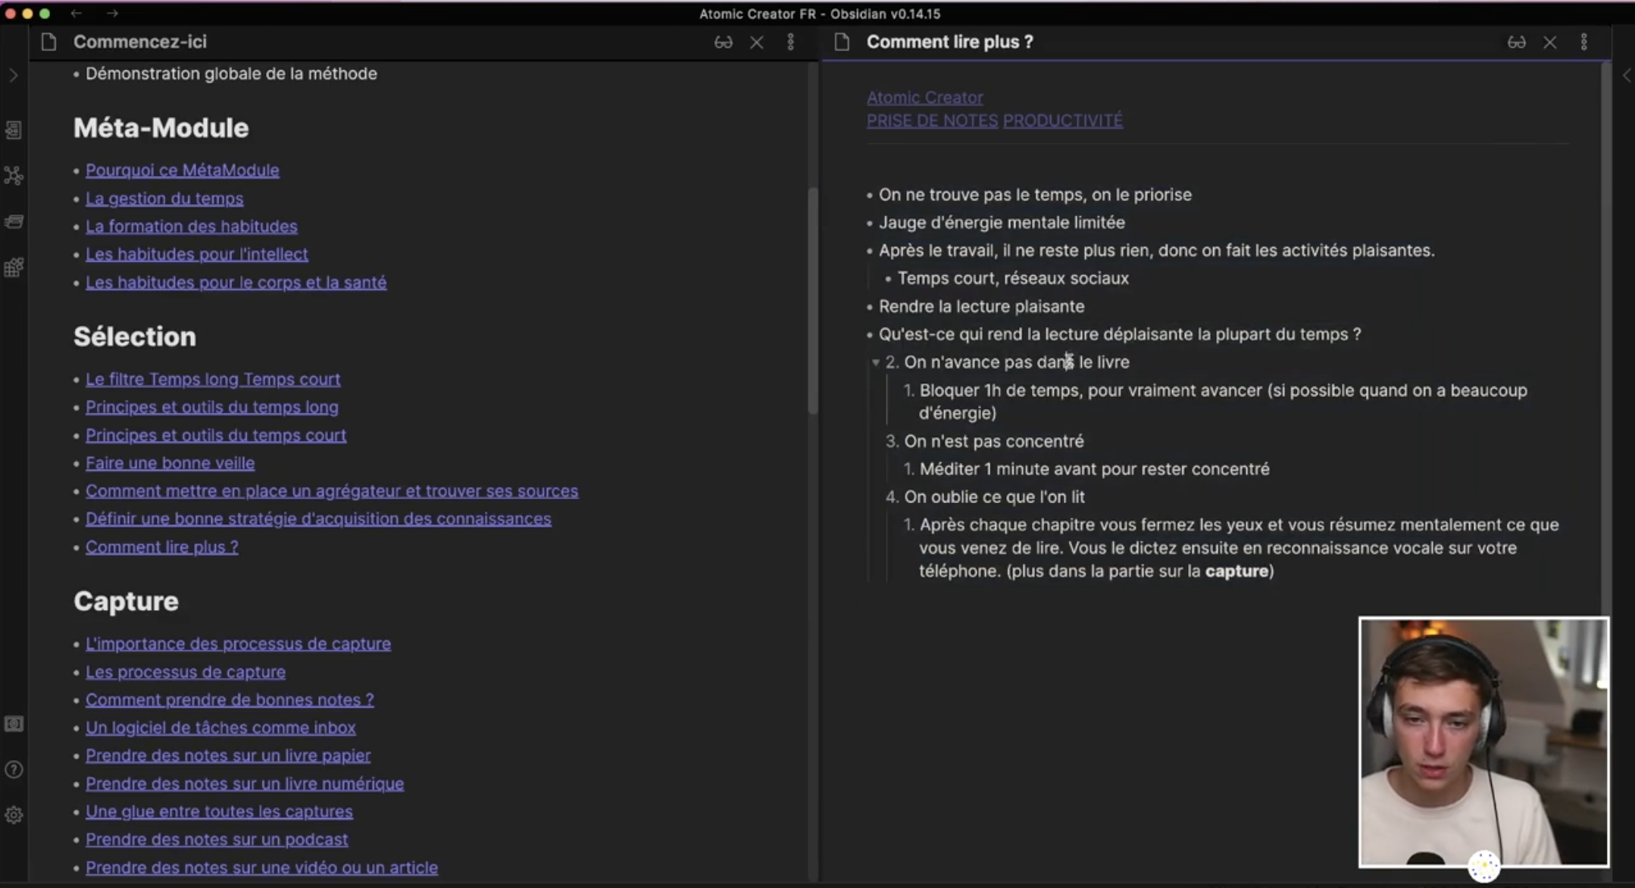Open the command palette grid icon
The image size is (1635, 888).
[x=14, y=267]
